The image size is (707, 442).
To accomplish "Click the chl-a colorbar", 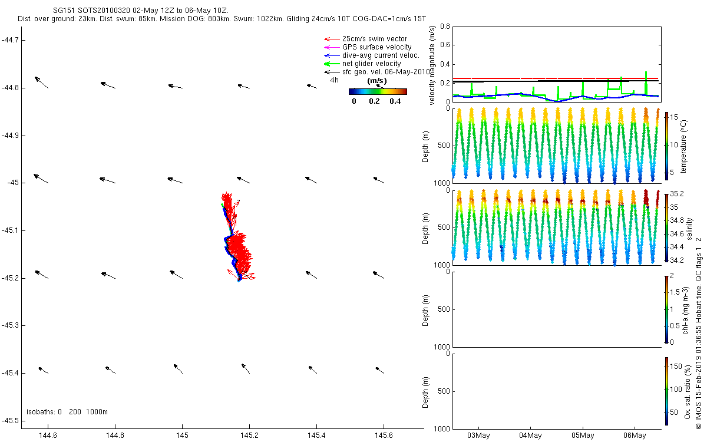I will pos(666,309).
